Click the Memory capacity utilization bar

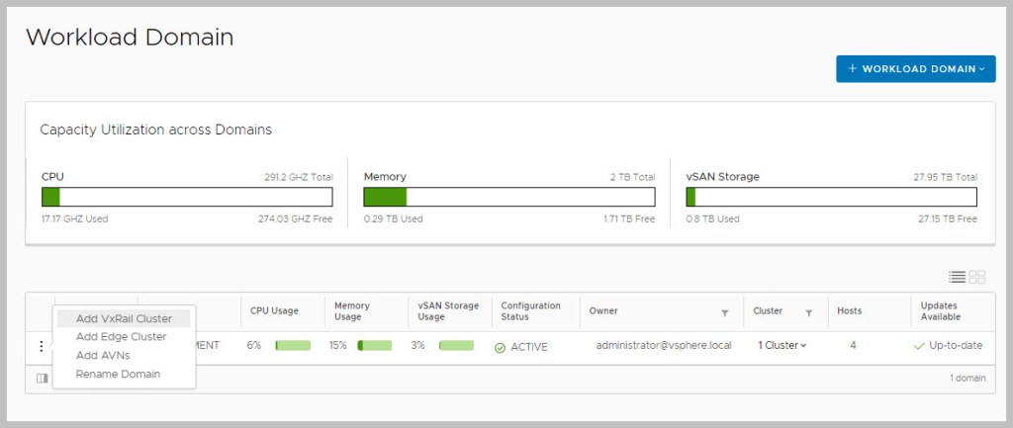508,197
